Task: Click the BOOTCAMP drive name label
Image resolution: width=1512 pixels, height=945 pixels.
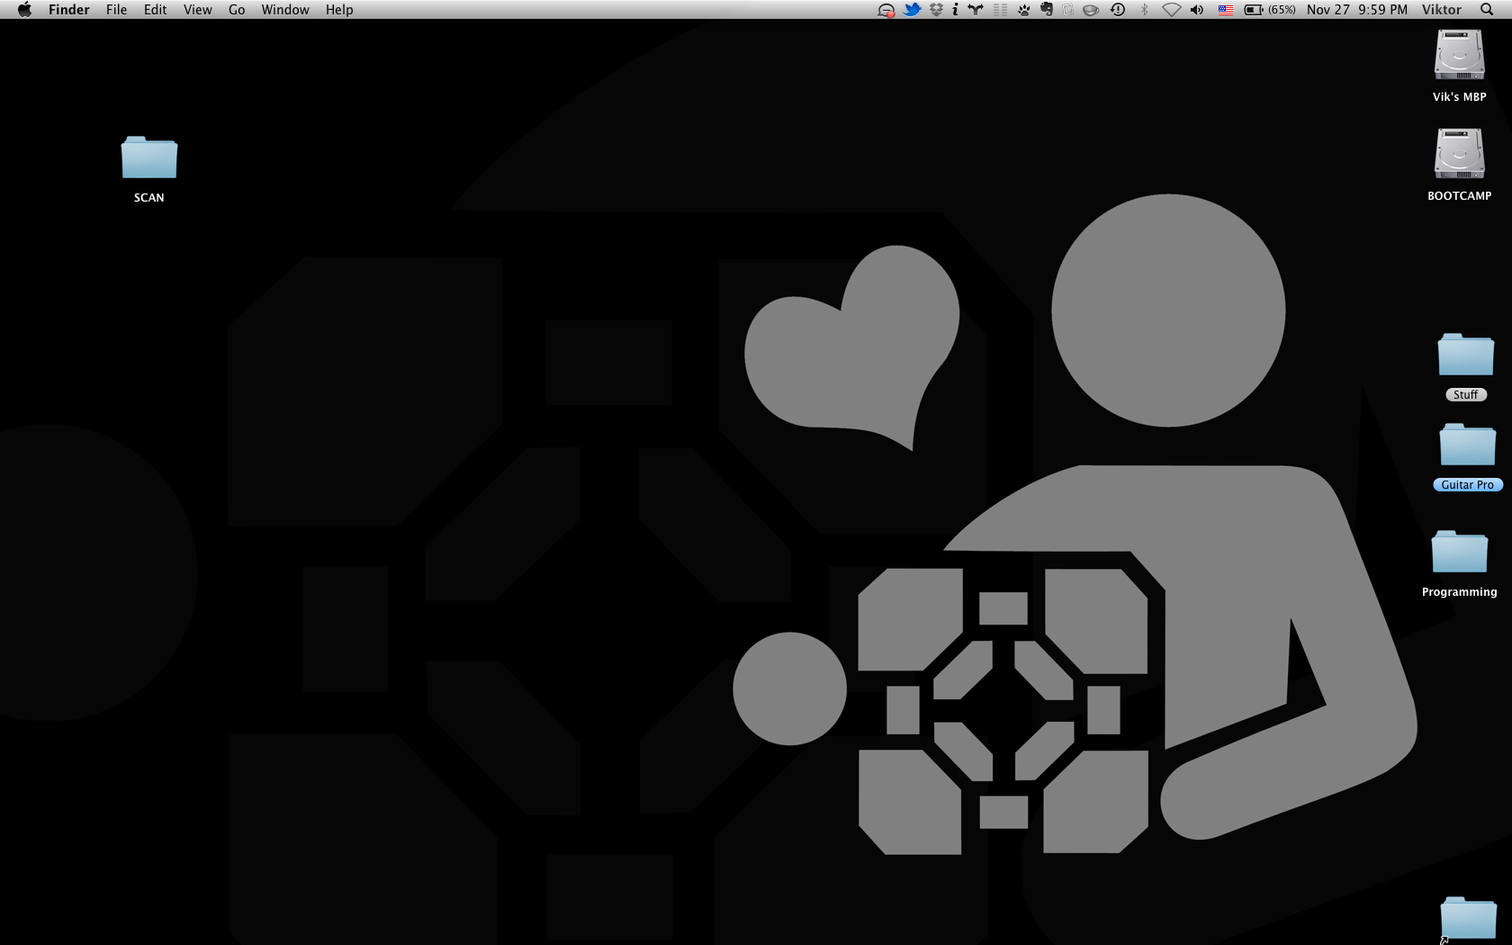Action: (1460, 196)
